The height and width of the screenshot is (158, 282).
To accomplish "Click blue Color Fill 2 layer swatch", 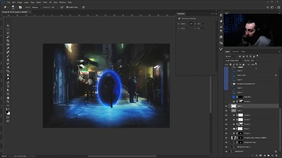I will pos(234,97).
